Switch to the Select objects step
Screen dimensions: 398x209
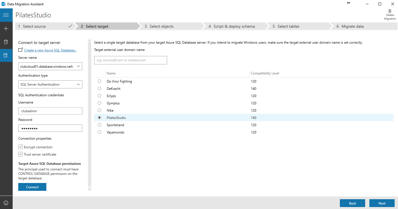pyautogui.click(x=161, y=26)
